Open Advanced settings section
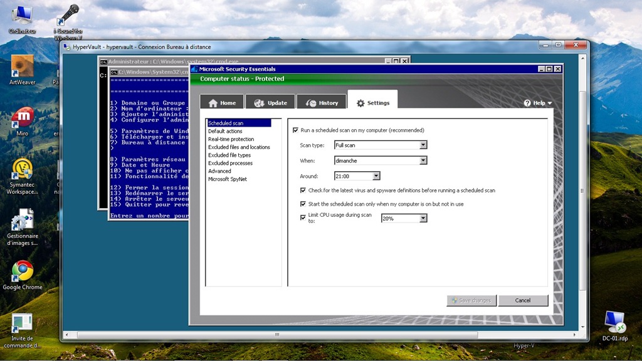The image size is (642, 361). pos(219,171)
